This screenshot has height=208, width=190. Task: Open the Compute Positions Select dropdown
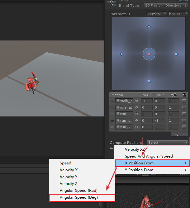[x=167, y=143]
